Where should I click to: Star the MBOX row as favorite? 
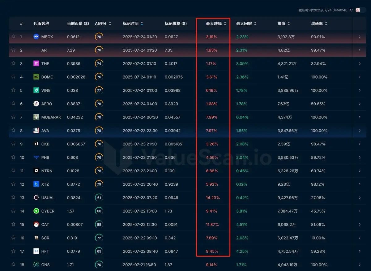13,37
